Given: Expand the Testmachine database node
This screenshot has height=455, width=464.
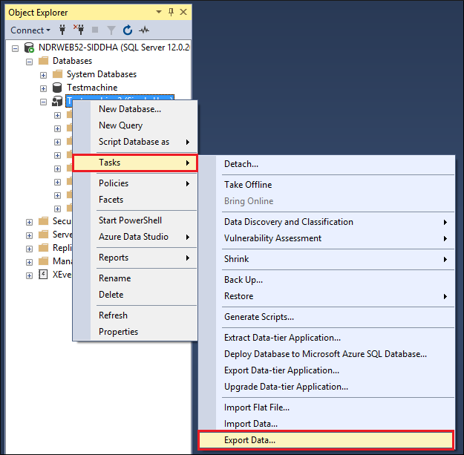Looking at the screenshot, I should pyautogui.click(x=44, y=88).
